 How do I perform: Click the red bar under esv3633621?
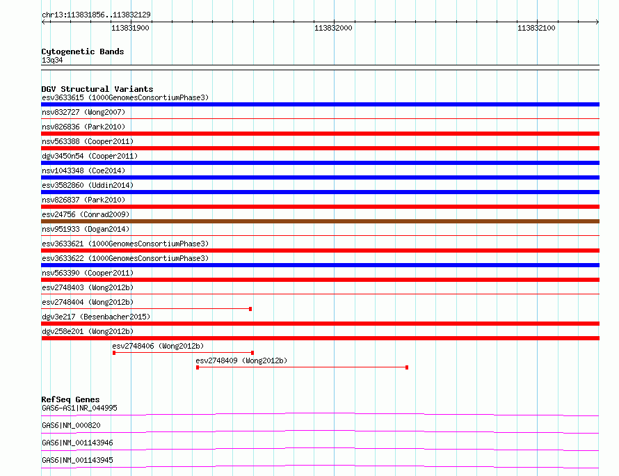click(x=320, y=251)
